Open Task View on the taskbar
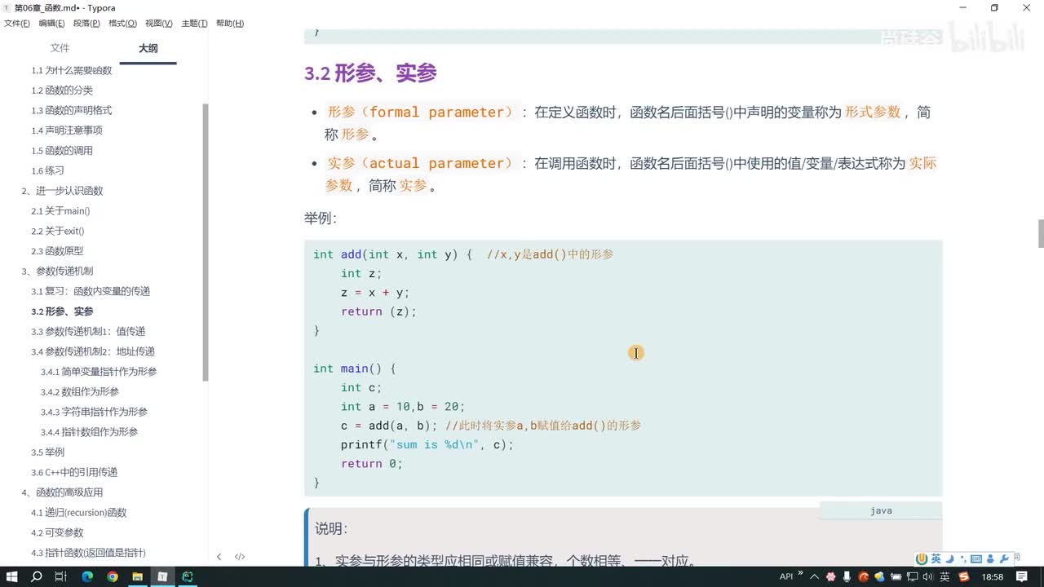 tap(61, 576)
